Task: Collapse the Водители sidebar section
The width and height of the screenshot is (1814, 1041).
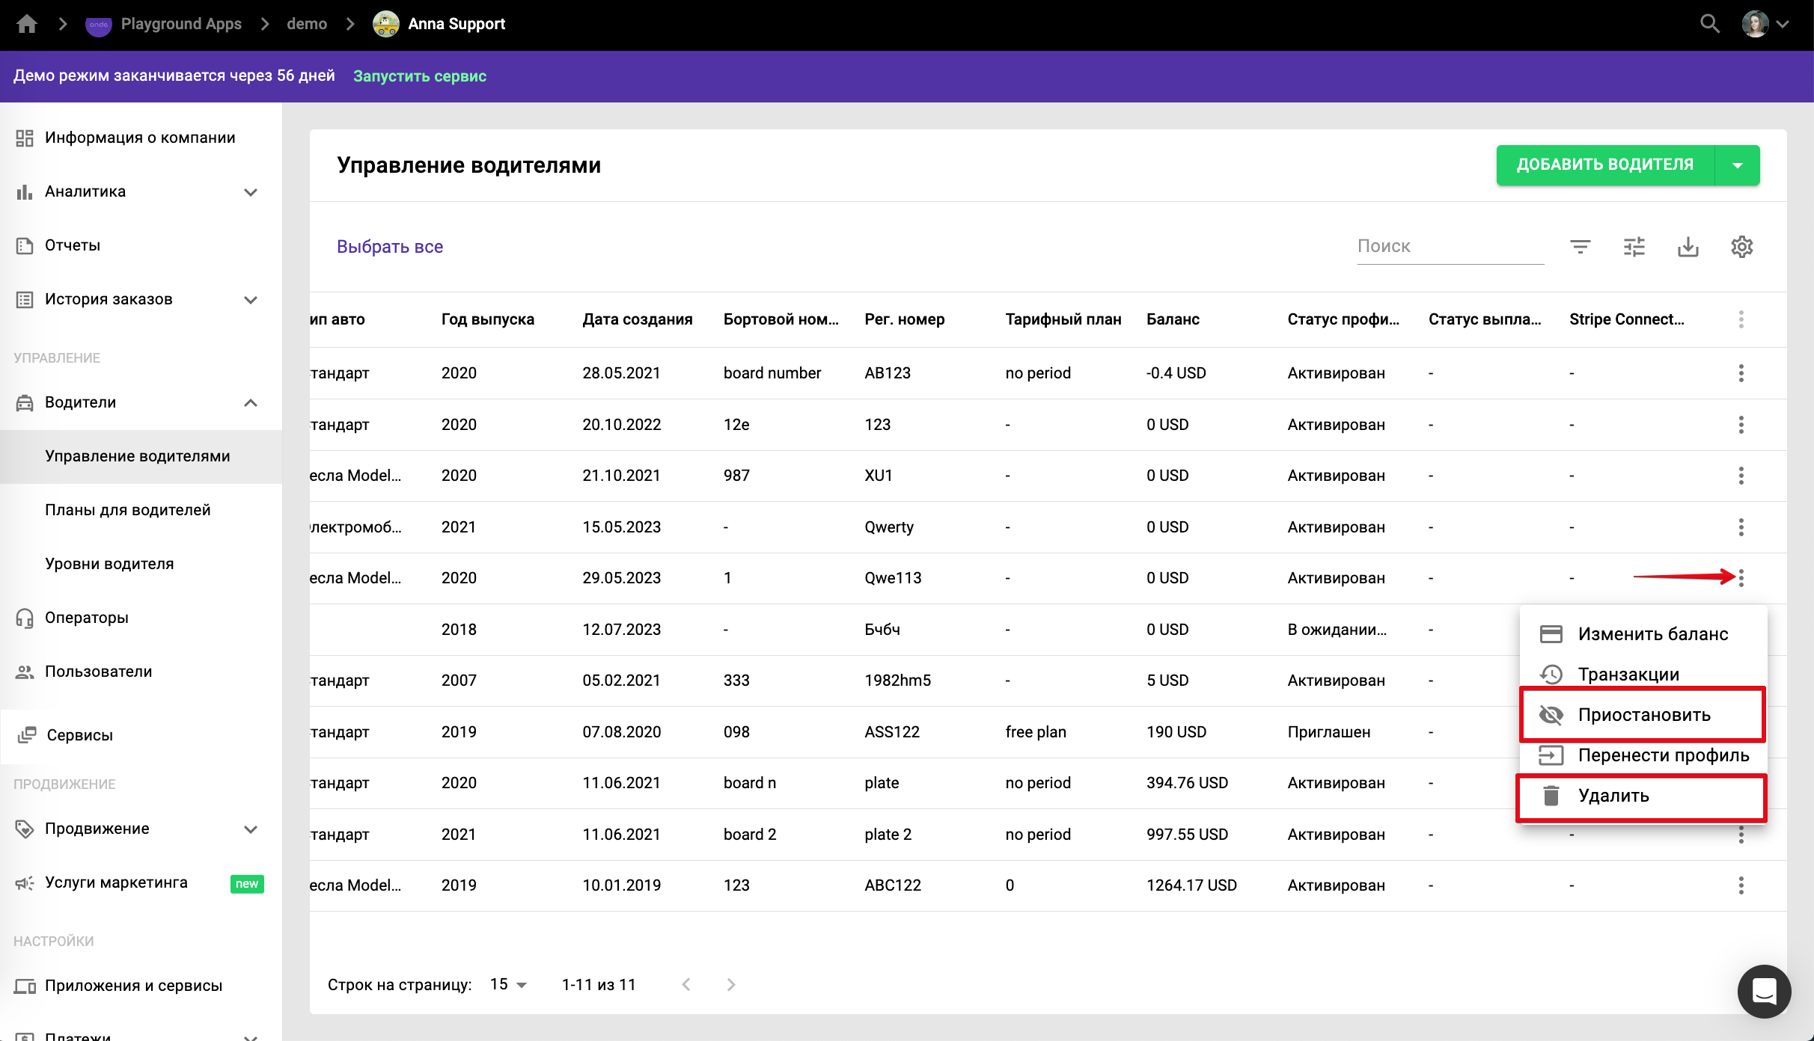Action: 251,402
